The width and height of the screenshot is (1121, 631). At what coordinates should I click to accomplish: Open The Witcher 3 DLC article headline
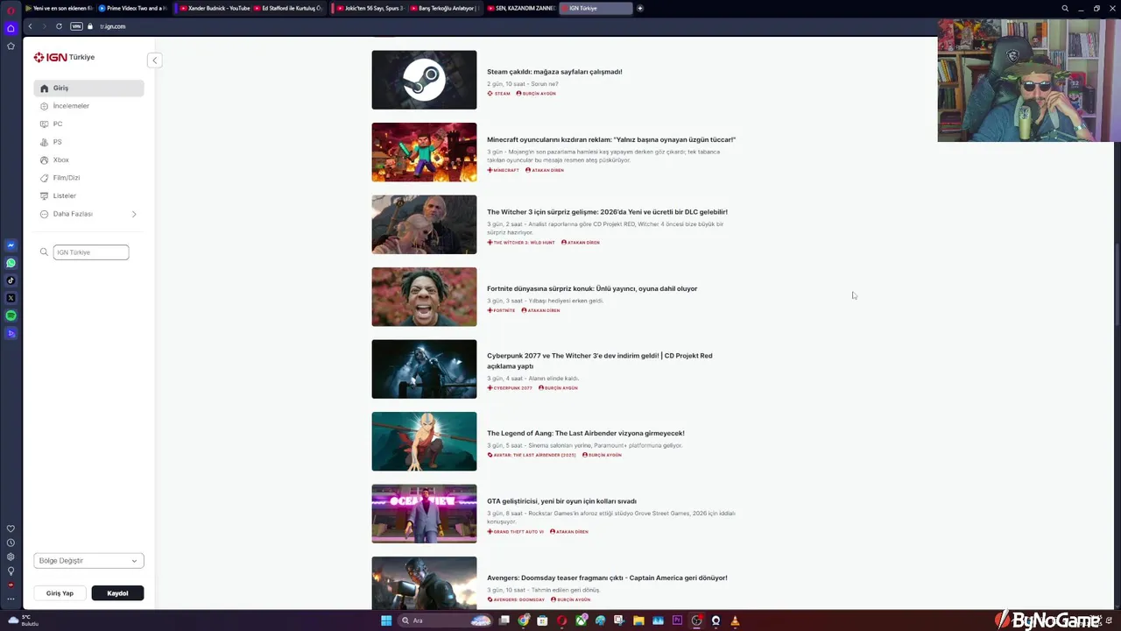coord(607,212)
